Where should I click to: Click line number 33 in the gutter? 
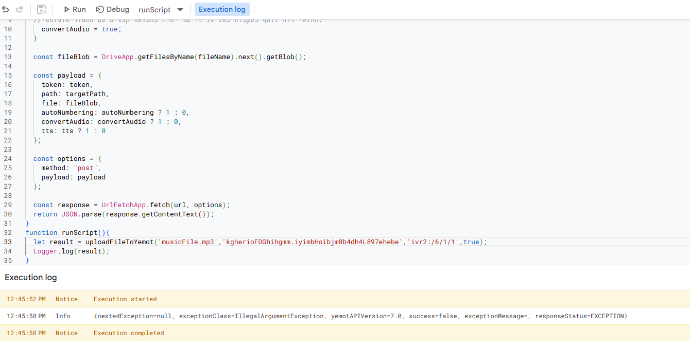click(8, 242)
